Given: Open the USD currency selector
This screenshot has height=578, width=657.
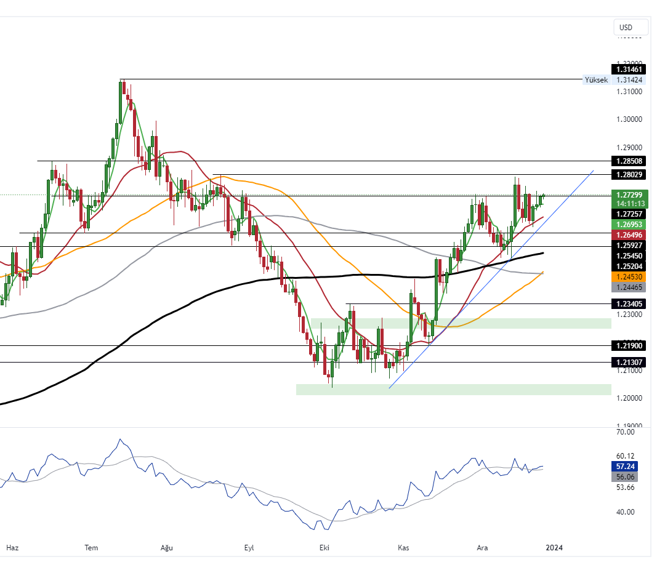Looking at the screenshot, I should tap(630, 27).
